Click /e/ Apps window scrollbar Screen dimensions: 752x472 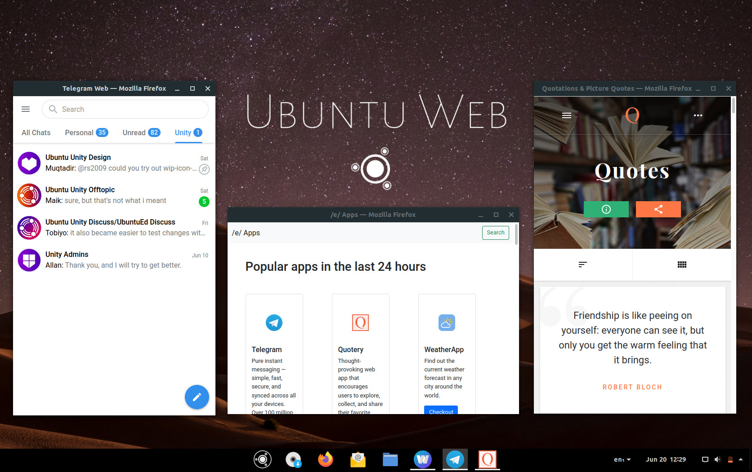pos(516,234)
